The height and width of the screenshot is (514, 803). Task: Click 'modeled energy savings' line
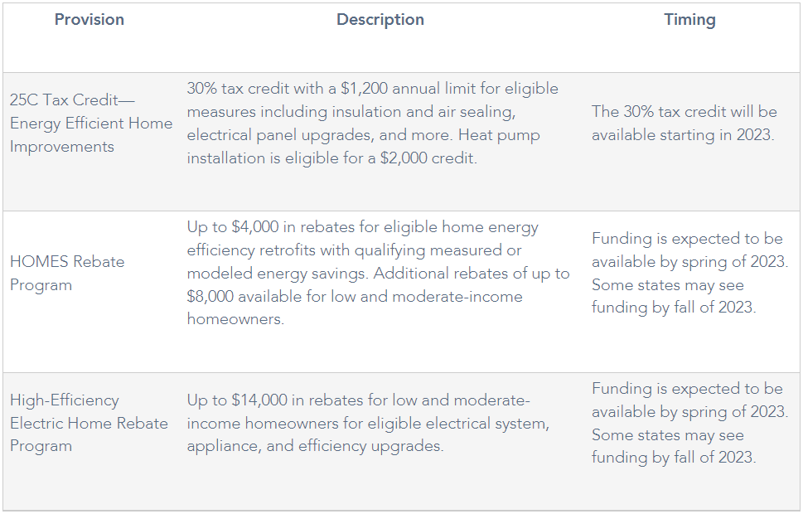pos(378,273)
